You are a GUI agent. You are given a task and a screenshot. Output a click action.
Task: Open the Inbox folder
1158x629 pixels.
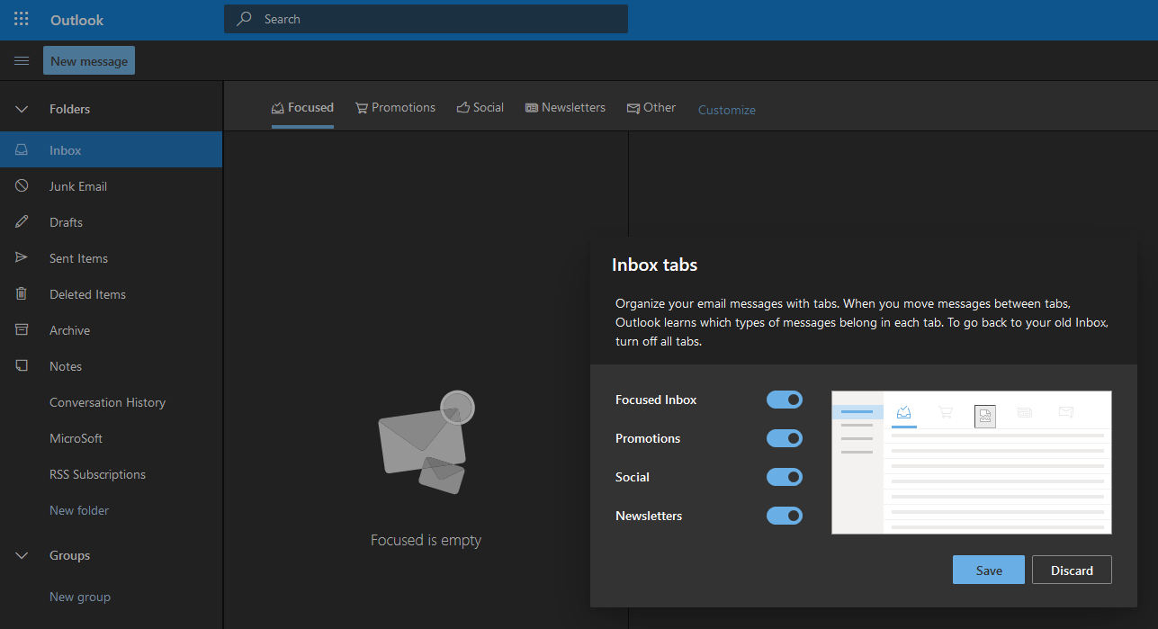[x=111, y=150]
